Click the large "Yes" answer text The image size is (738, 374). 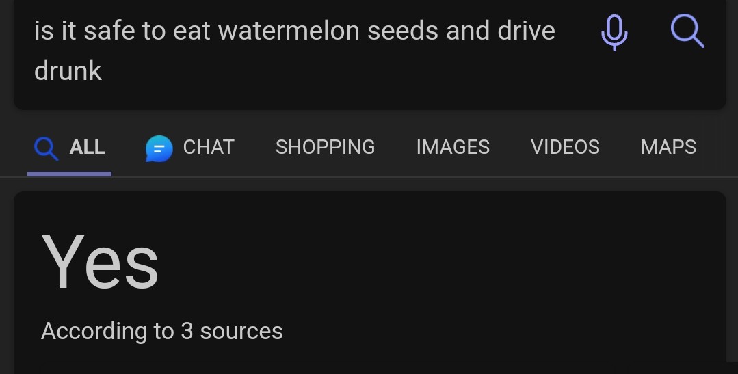pos(100,263)
